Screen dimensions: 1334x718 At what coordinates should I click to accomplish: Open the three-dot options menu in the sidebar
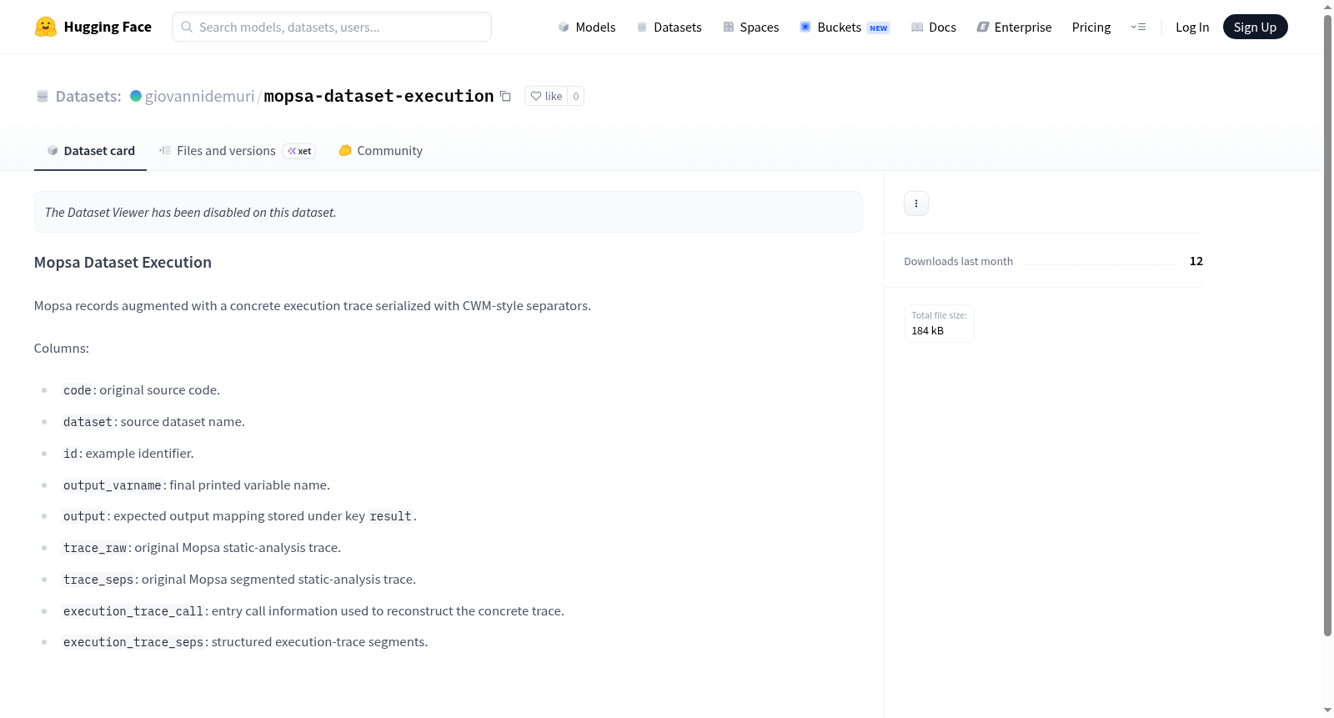click(x=916, y=203)
